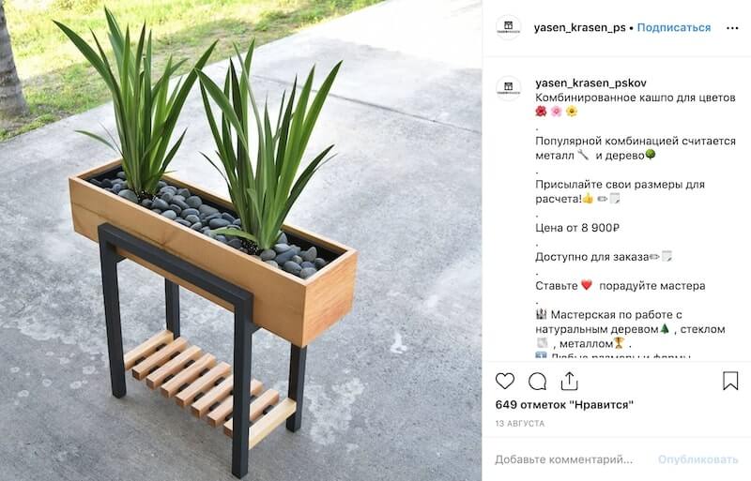Click the red heart emoji in caption

tap(587, 285)
